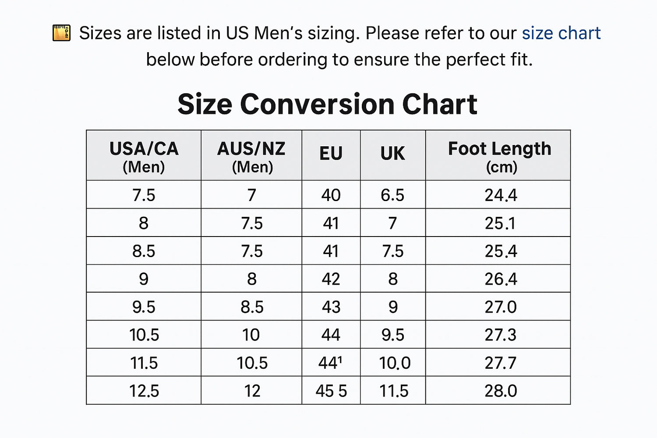Click the "Size Conversion Chart" heading
Viewport: 657px width, 438px height.
(x=327, y=104)
